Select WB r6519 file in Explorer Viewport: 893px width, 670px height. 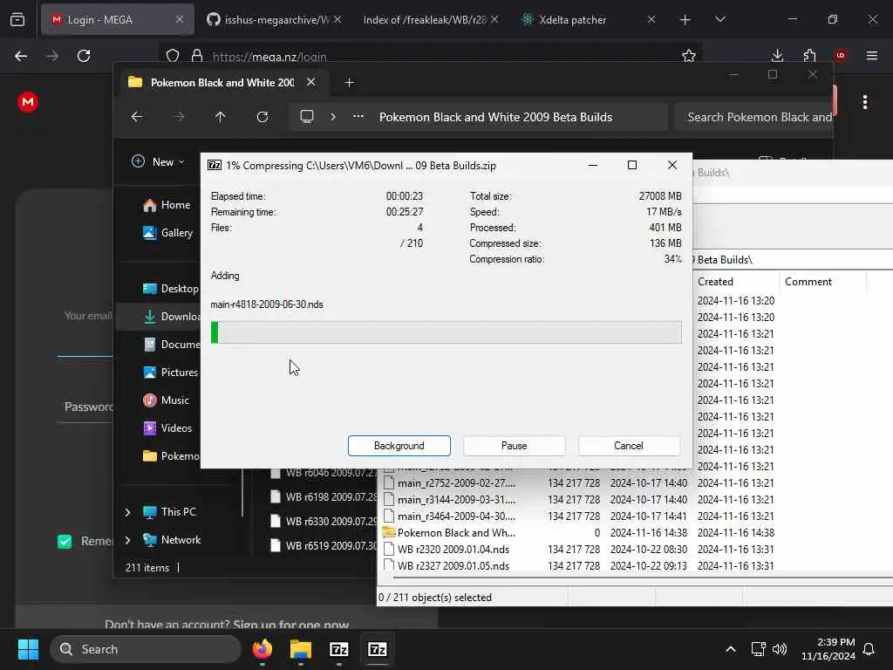324,546
